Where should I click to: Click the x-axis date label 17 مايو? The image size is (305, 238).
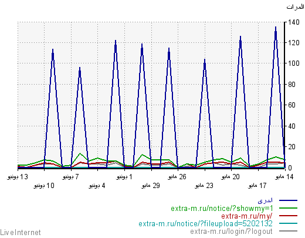coord(257,185)
